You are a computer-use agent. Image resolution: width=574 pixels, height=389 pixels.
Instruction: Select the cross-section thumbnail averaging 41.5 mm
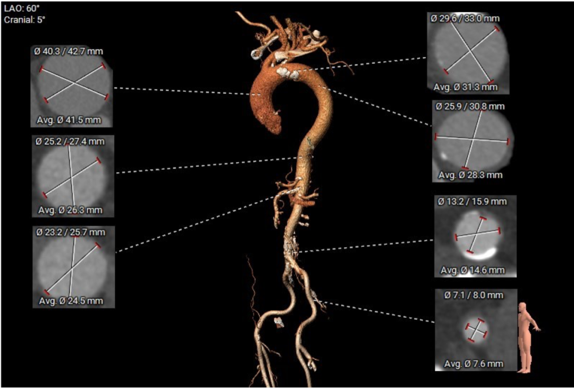click(73, 86)
